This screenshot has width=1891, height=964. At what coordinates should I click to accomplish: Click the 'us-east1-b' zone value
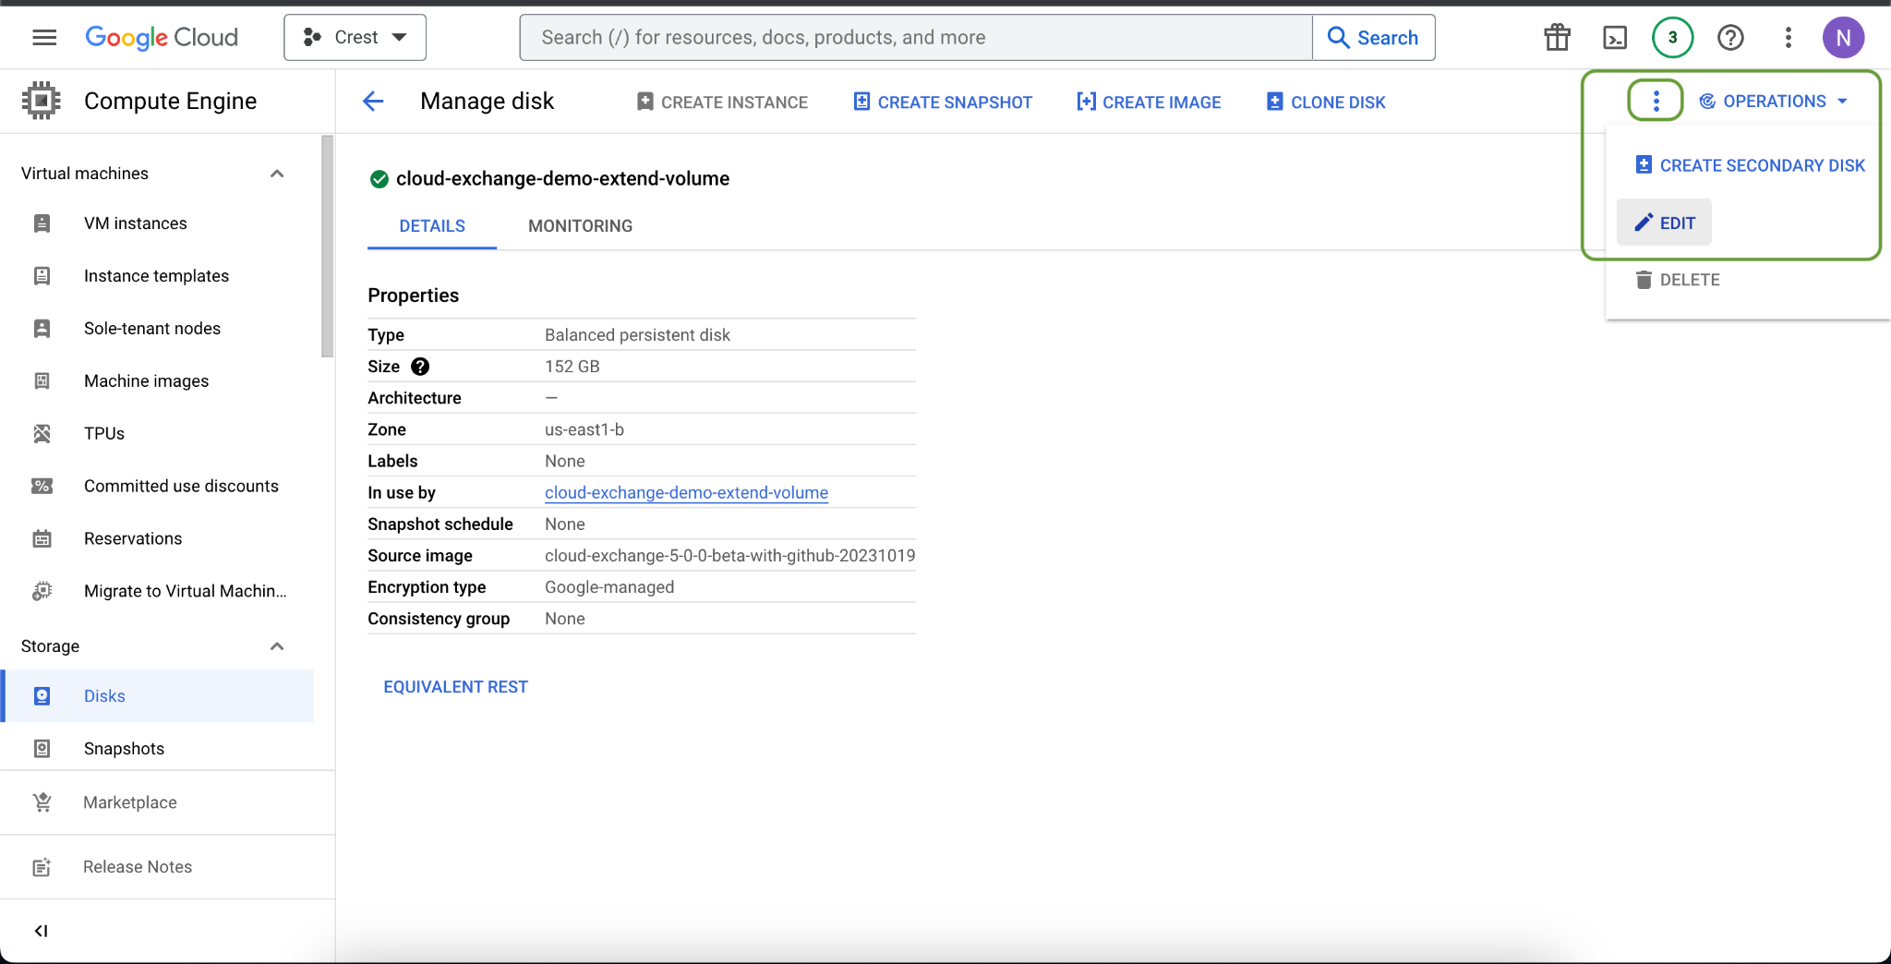click(x=584, y=429)
